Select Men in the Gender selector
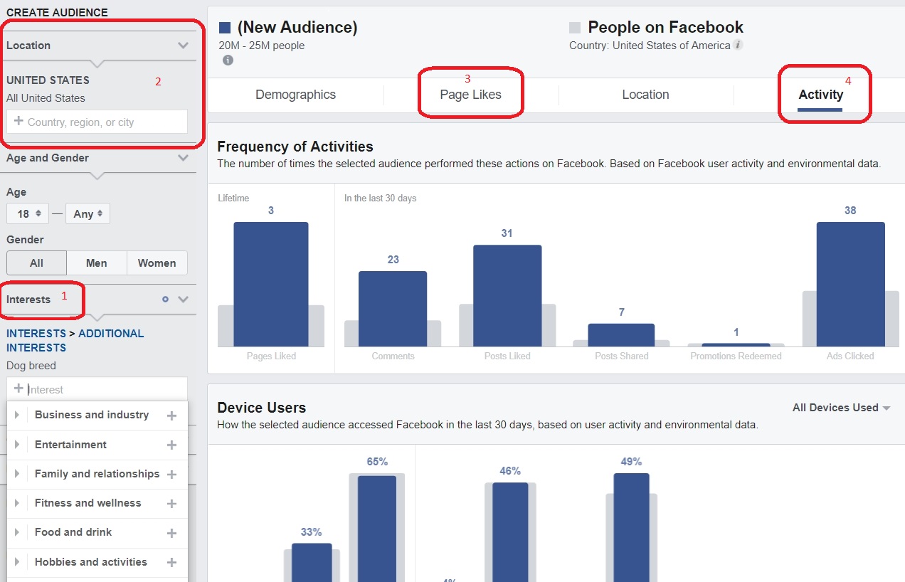Image resolution: width=905 pixels, height=582 pixels. pyautogui.click(x=97, y=263)
